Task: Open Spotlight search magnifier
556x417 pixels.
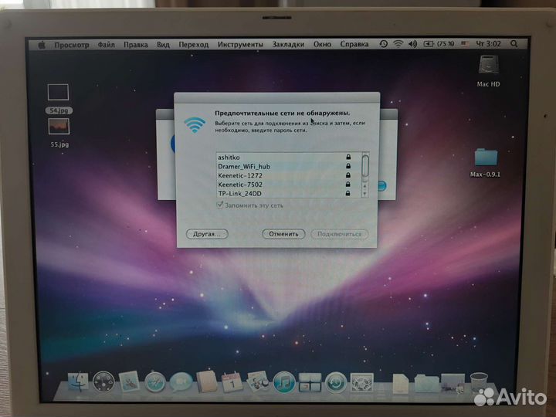Action: 514,43
